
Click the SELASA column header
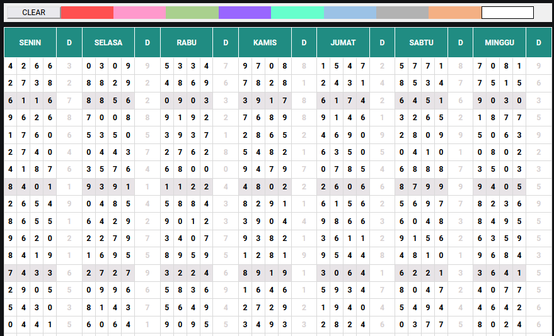tap(108, 43)
